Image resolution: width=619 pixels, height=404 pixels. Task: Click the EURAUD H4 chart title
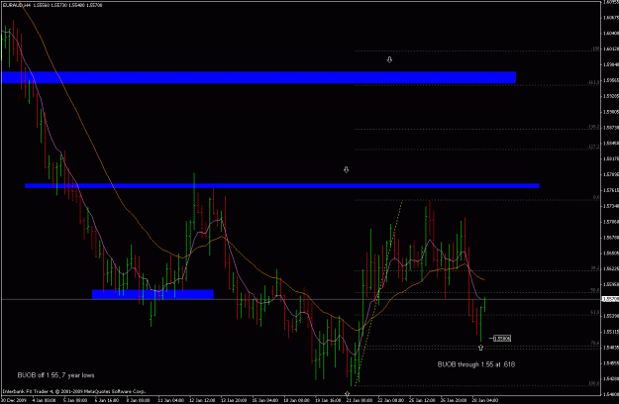52,5
